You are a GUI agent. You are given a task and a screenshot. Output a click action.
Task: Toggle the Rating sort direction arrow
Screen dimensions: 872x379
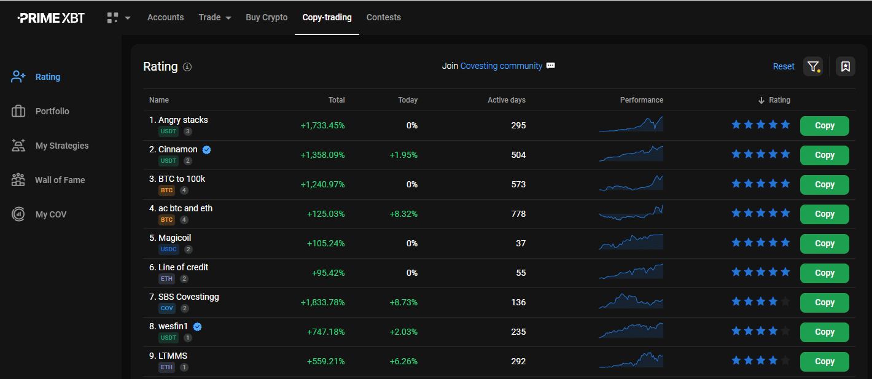(760, 100)
